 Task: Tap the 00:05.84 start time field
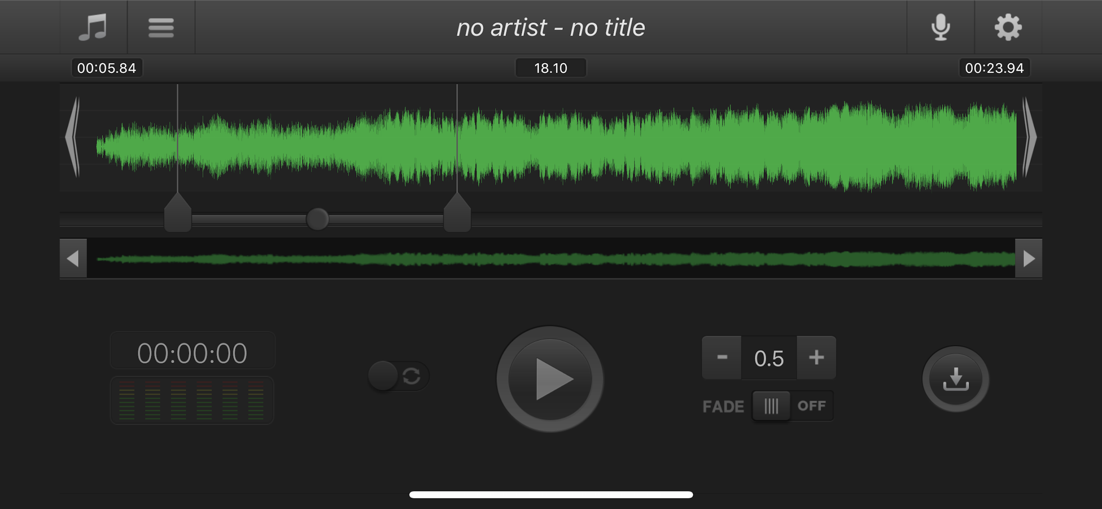[x=107, y=68]
